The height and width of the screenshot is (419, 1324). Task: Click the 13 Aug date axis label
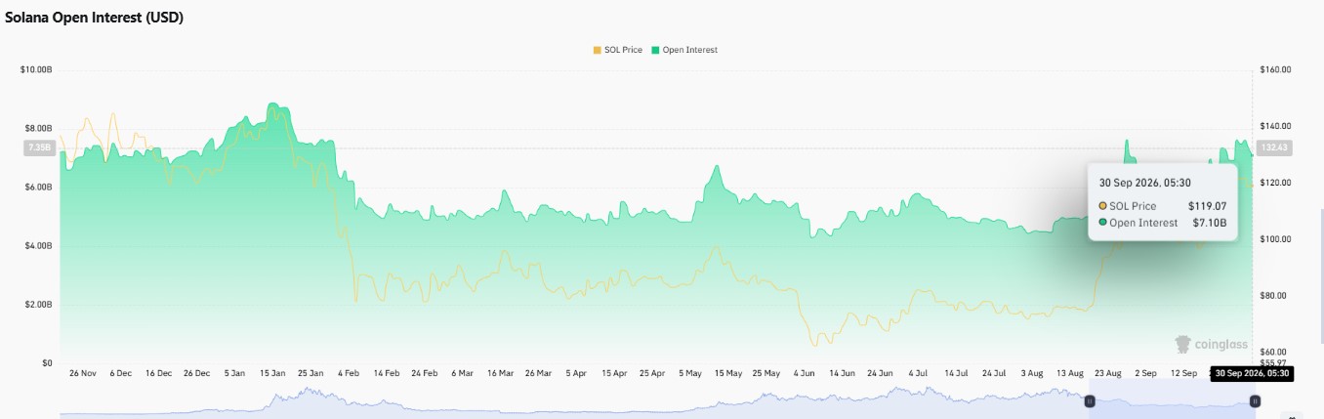1069,373
